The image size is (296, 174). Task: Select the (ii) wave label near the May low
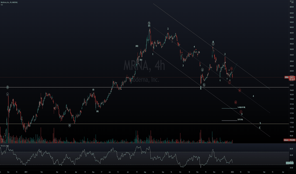[97, 111]
